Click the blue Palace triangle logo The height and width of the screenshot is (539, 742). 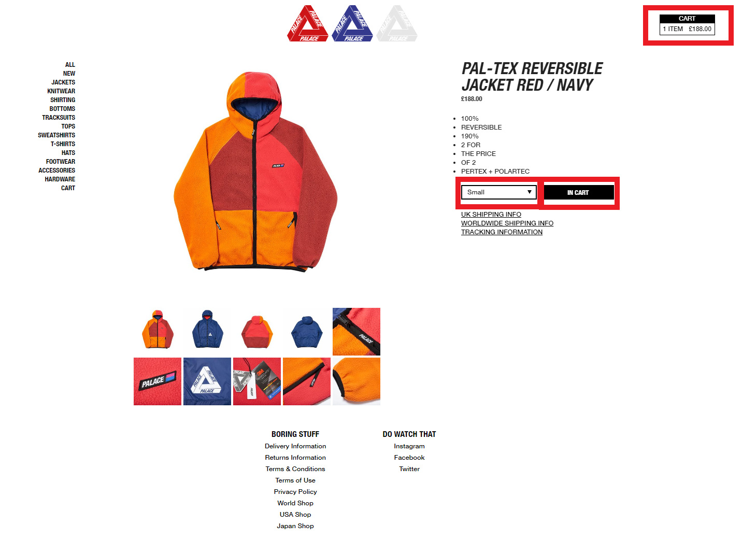tap(352, 24)
